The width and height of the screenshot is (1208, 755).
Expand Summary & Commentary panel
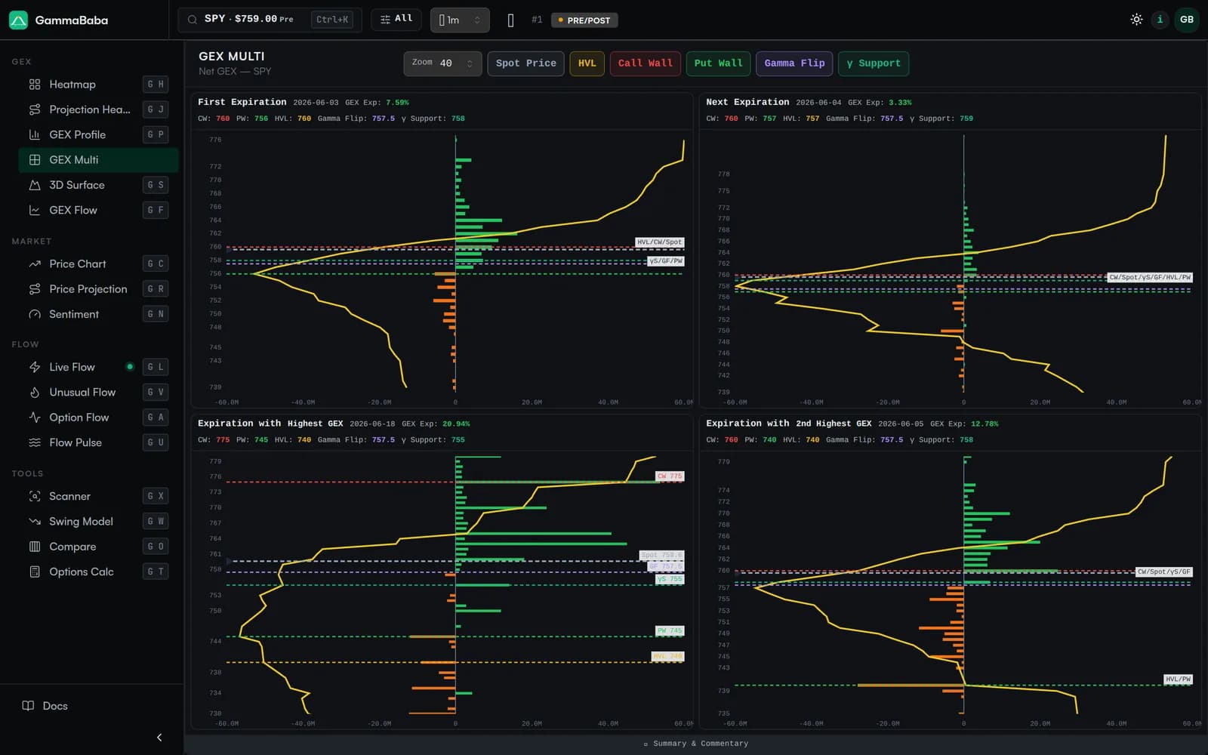click(696, 744)
